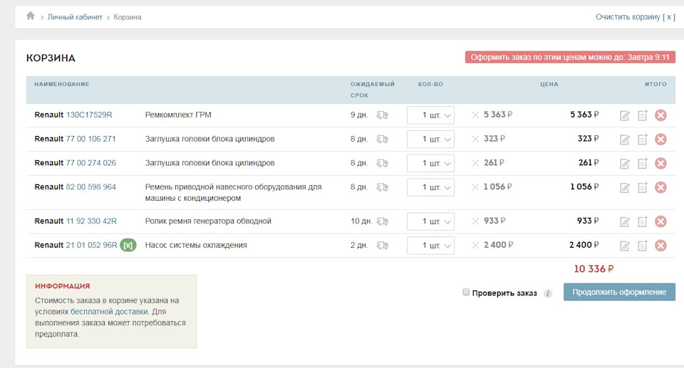Click delivery truck icon for Ролик ремня генератора

(x=383, y=221)
